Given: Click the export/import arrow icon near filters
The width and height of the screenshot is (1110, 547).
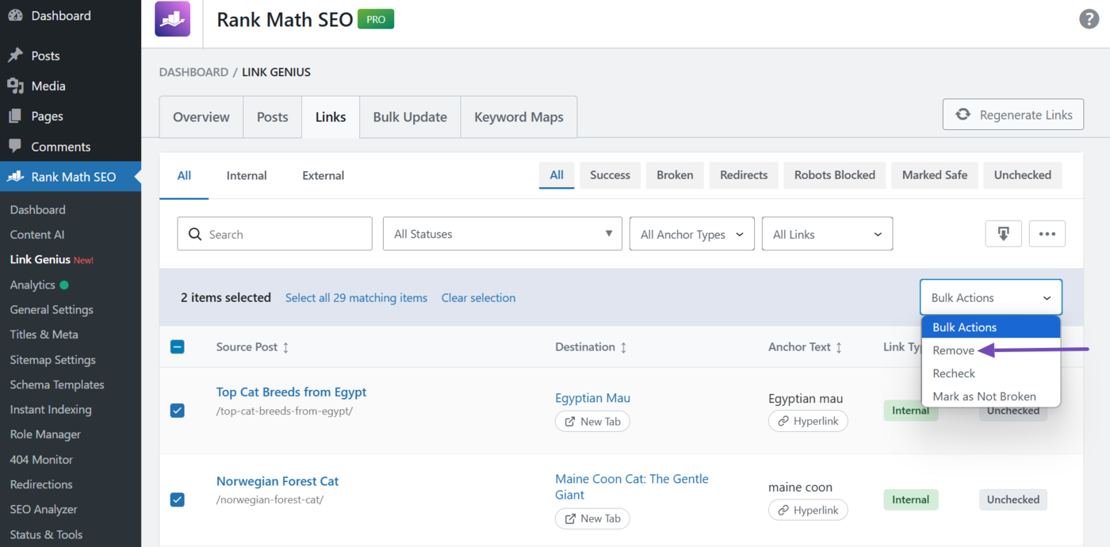Looking at the screenshot, I should [1003, 233].
